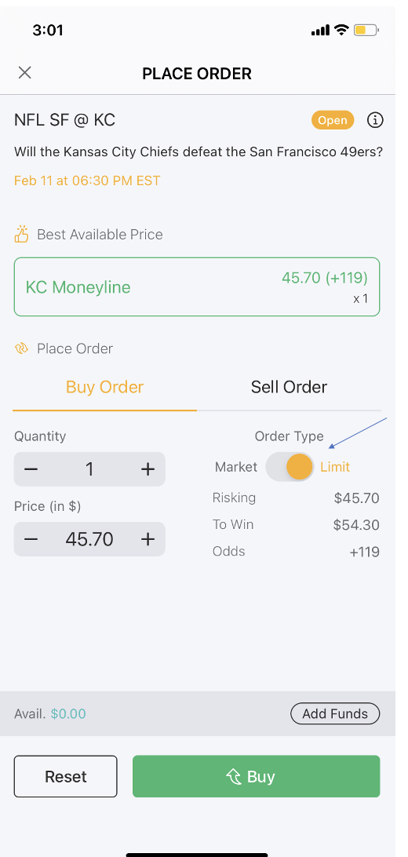Click the Add Funds button
The width and height of the screenshot is (408, 857).
pyautogui.click(x=335, y=713)
